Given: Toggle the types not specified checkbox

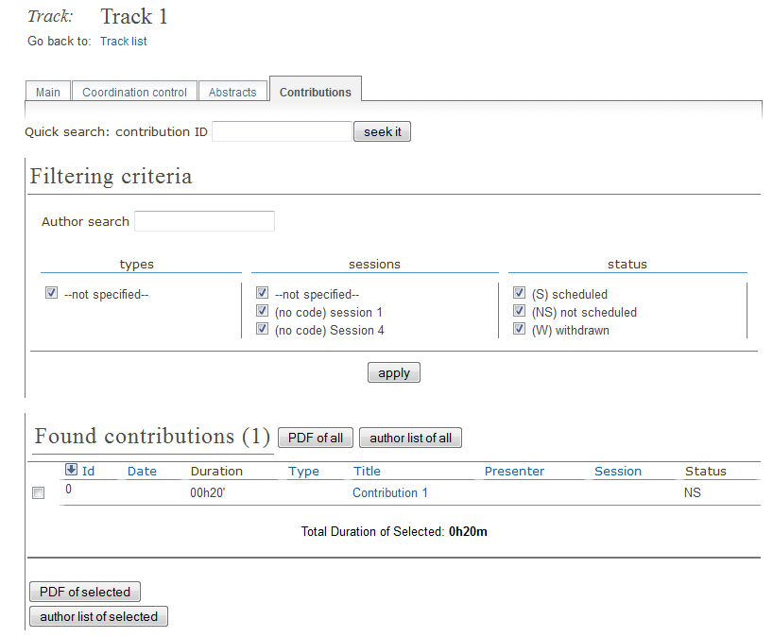Looking at the screenshot, I should (x=52, y=294).
